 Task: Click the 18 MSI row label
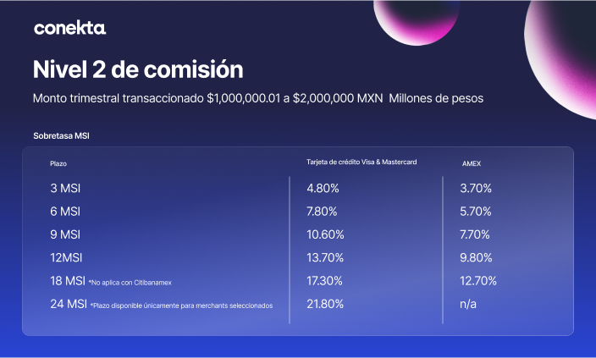pyautogui.click(x=68, y=281)
